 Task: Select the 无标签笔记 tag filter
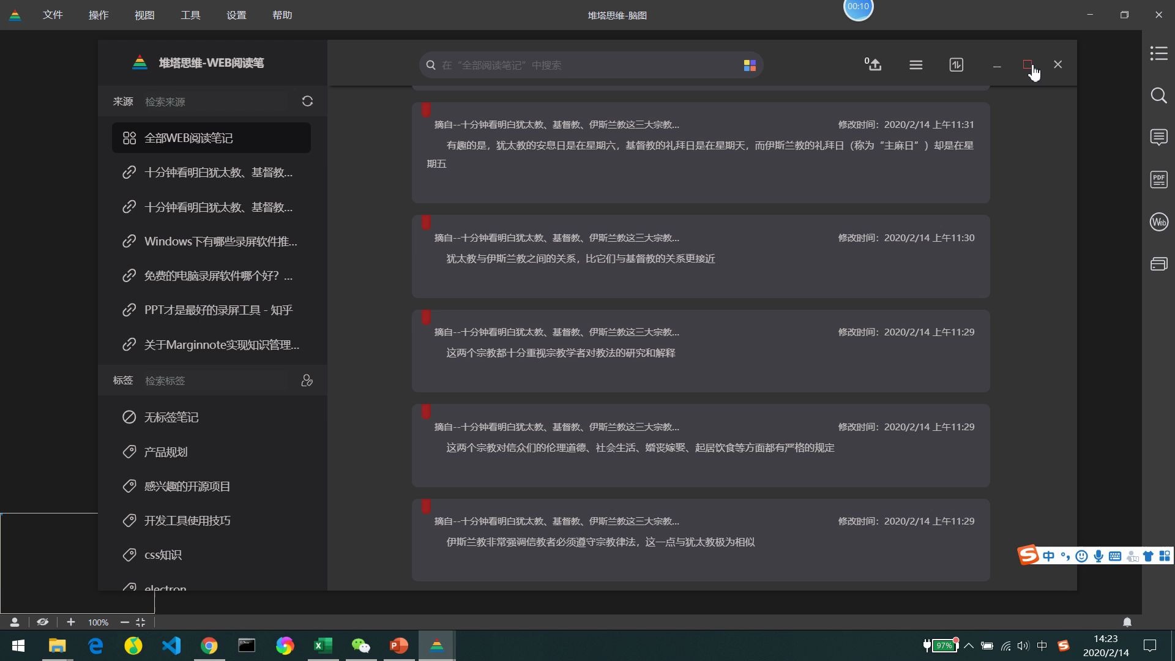point(171,417)
